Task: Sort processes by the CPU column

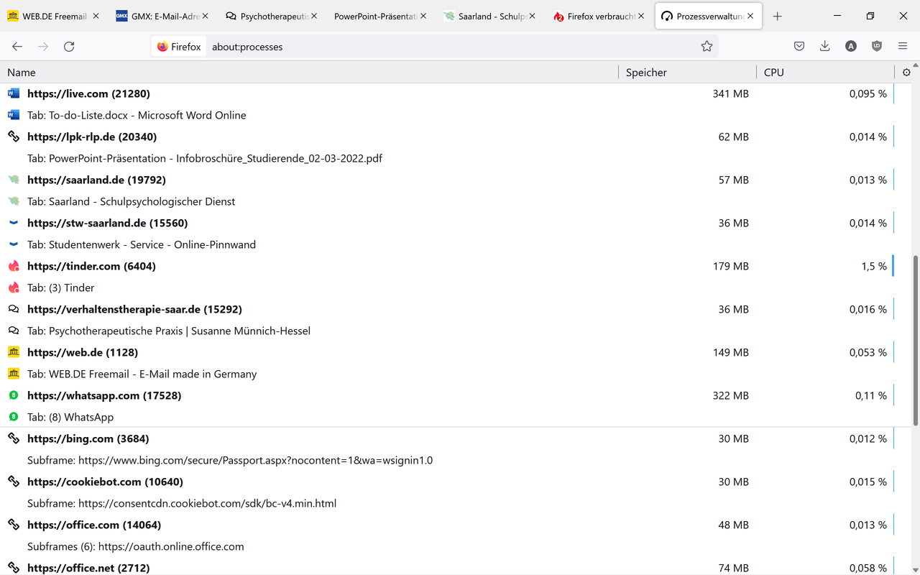Action: pyautogui.click(x=825, y=72)
